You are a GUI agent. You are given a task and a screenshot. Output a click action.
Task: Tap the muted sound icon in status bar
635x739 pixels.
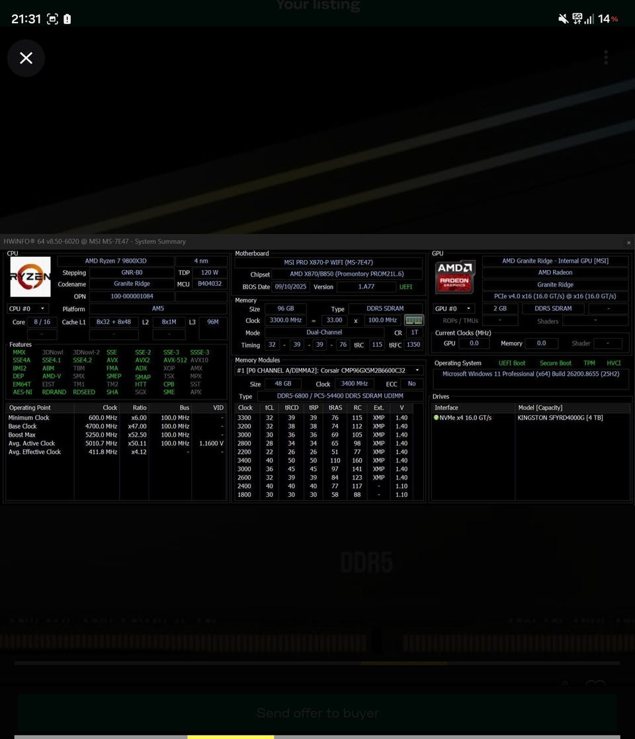pos(563,19)
